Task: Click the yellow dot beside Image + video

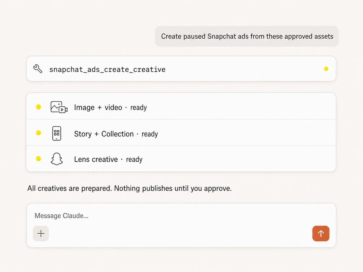Action: (x=38, y=107)
